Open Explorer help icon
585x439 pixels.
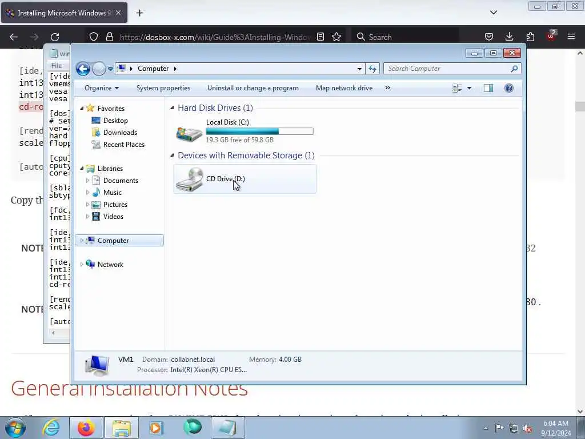[509, 88]
